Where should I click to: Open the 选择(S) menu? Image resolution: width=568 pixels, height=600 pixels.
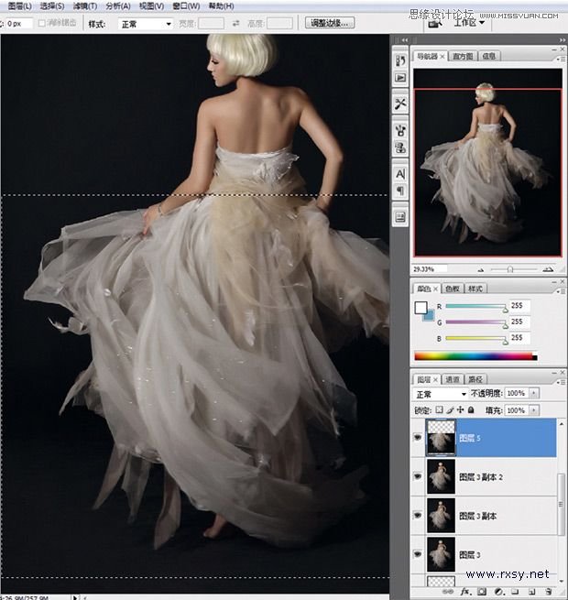point(52,6)
